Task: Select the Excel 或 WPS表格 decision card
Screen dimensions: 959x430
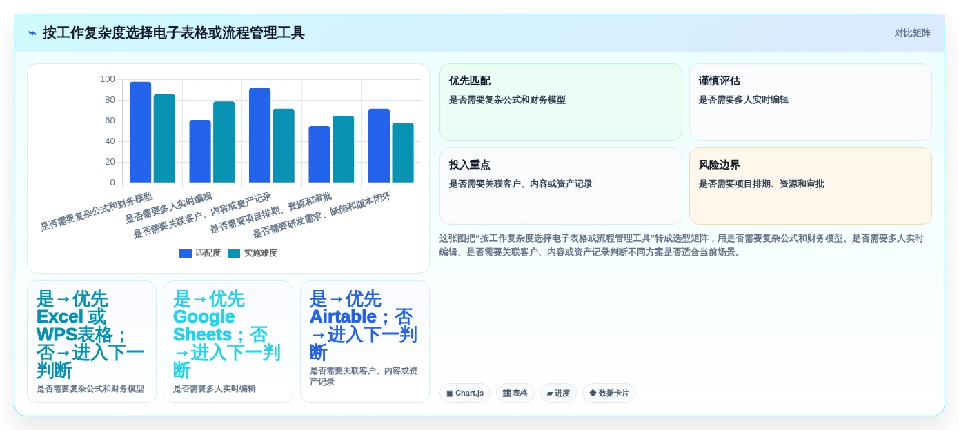Action: 92,342
